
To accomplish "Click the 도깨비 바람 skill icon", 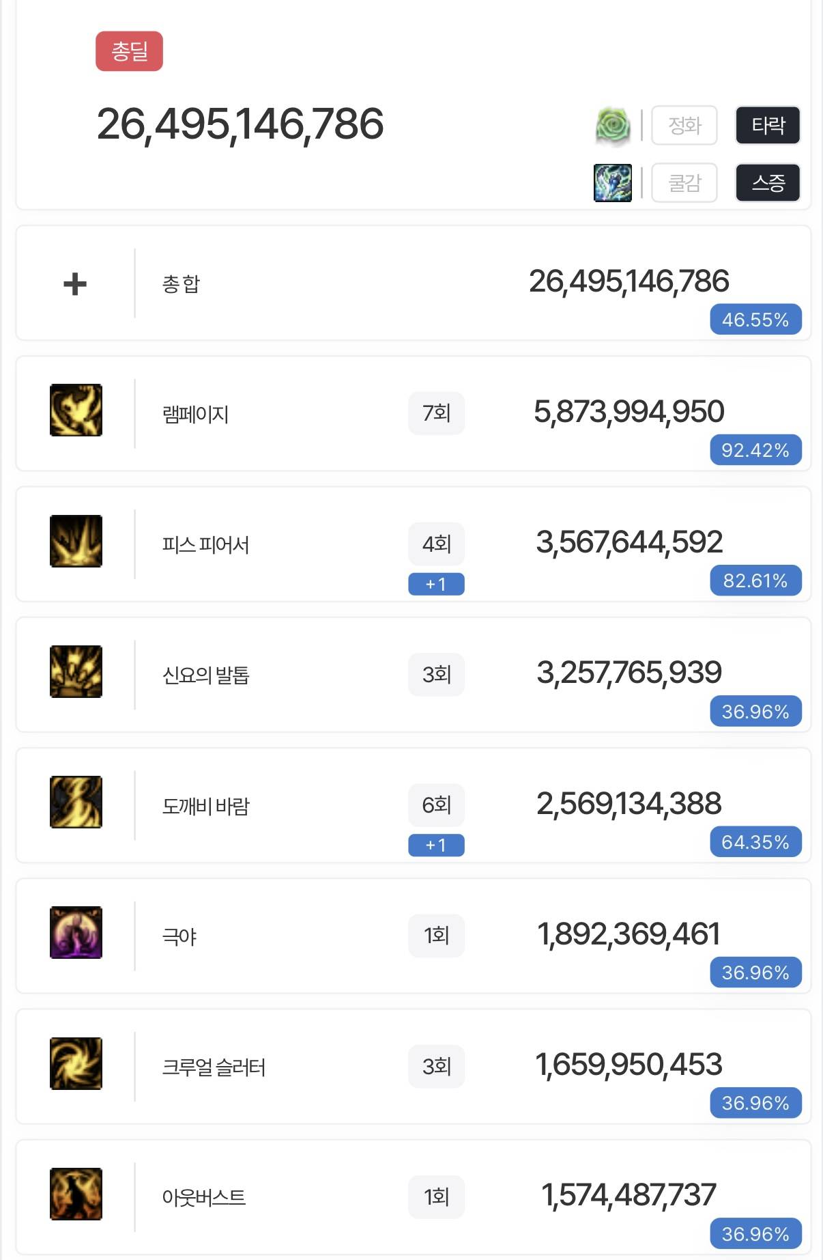I will (x=76, y=802).
